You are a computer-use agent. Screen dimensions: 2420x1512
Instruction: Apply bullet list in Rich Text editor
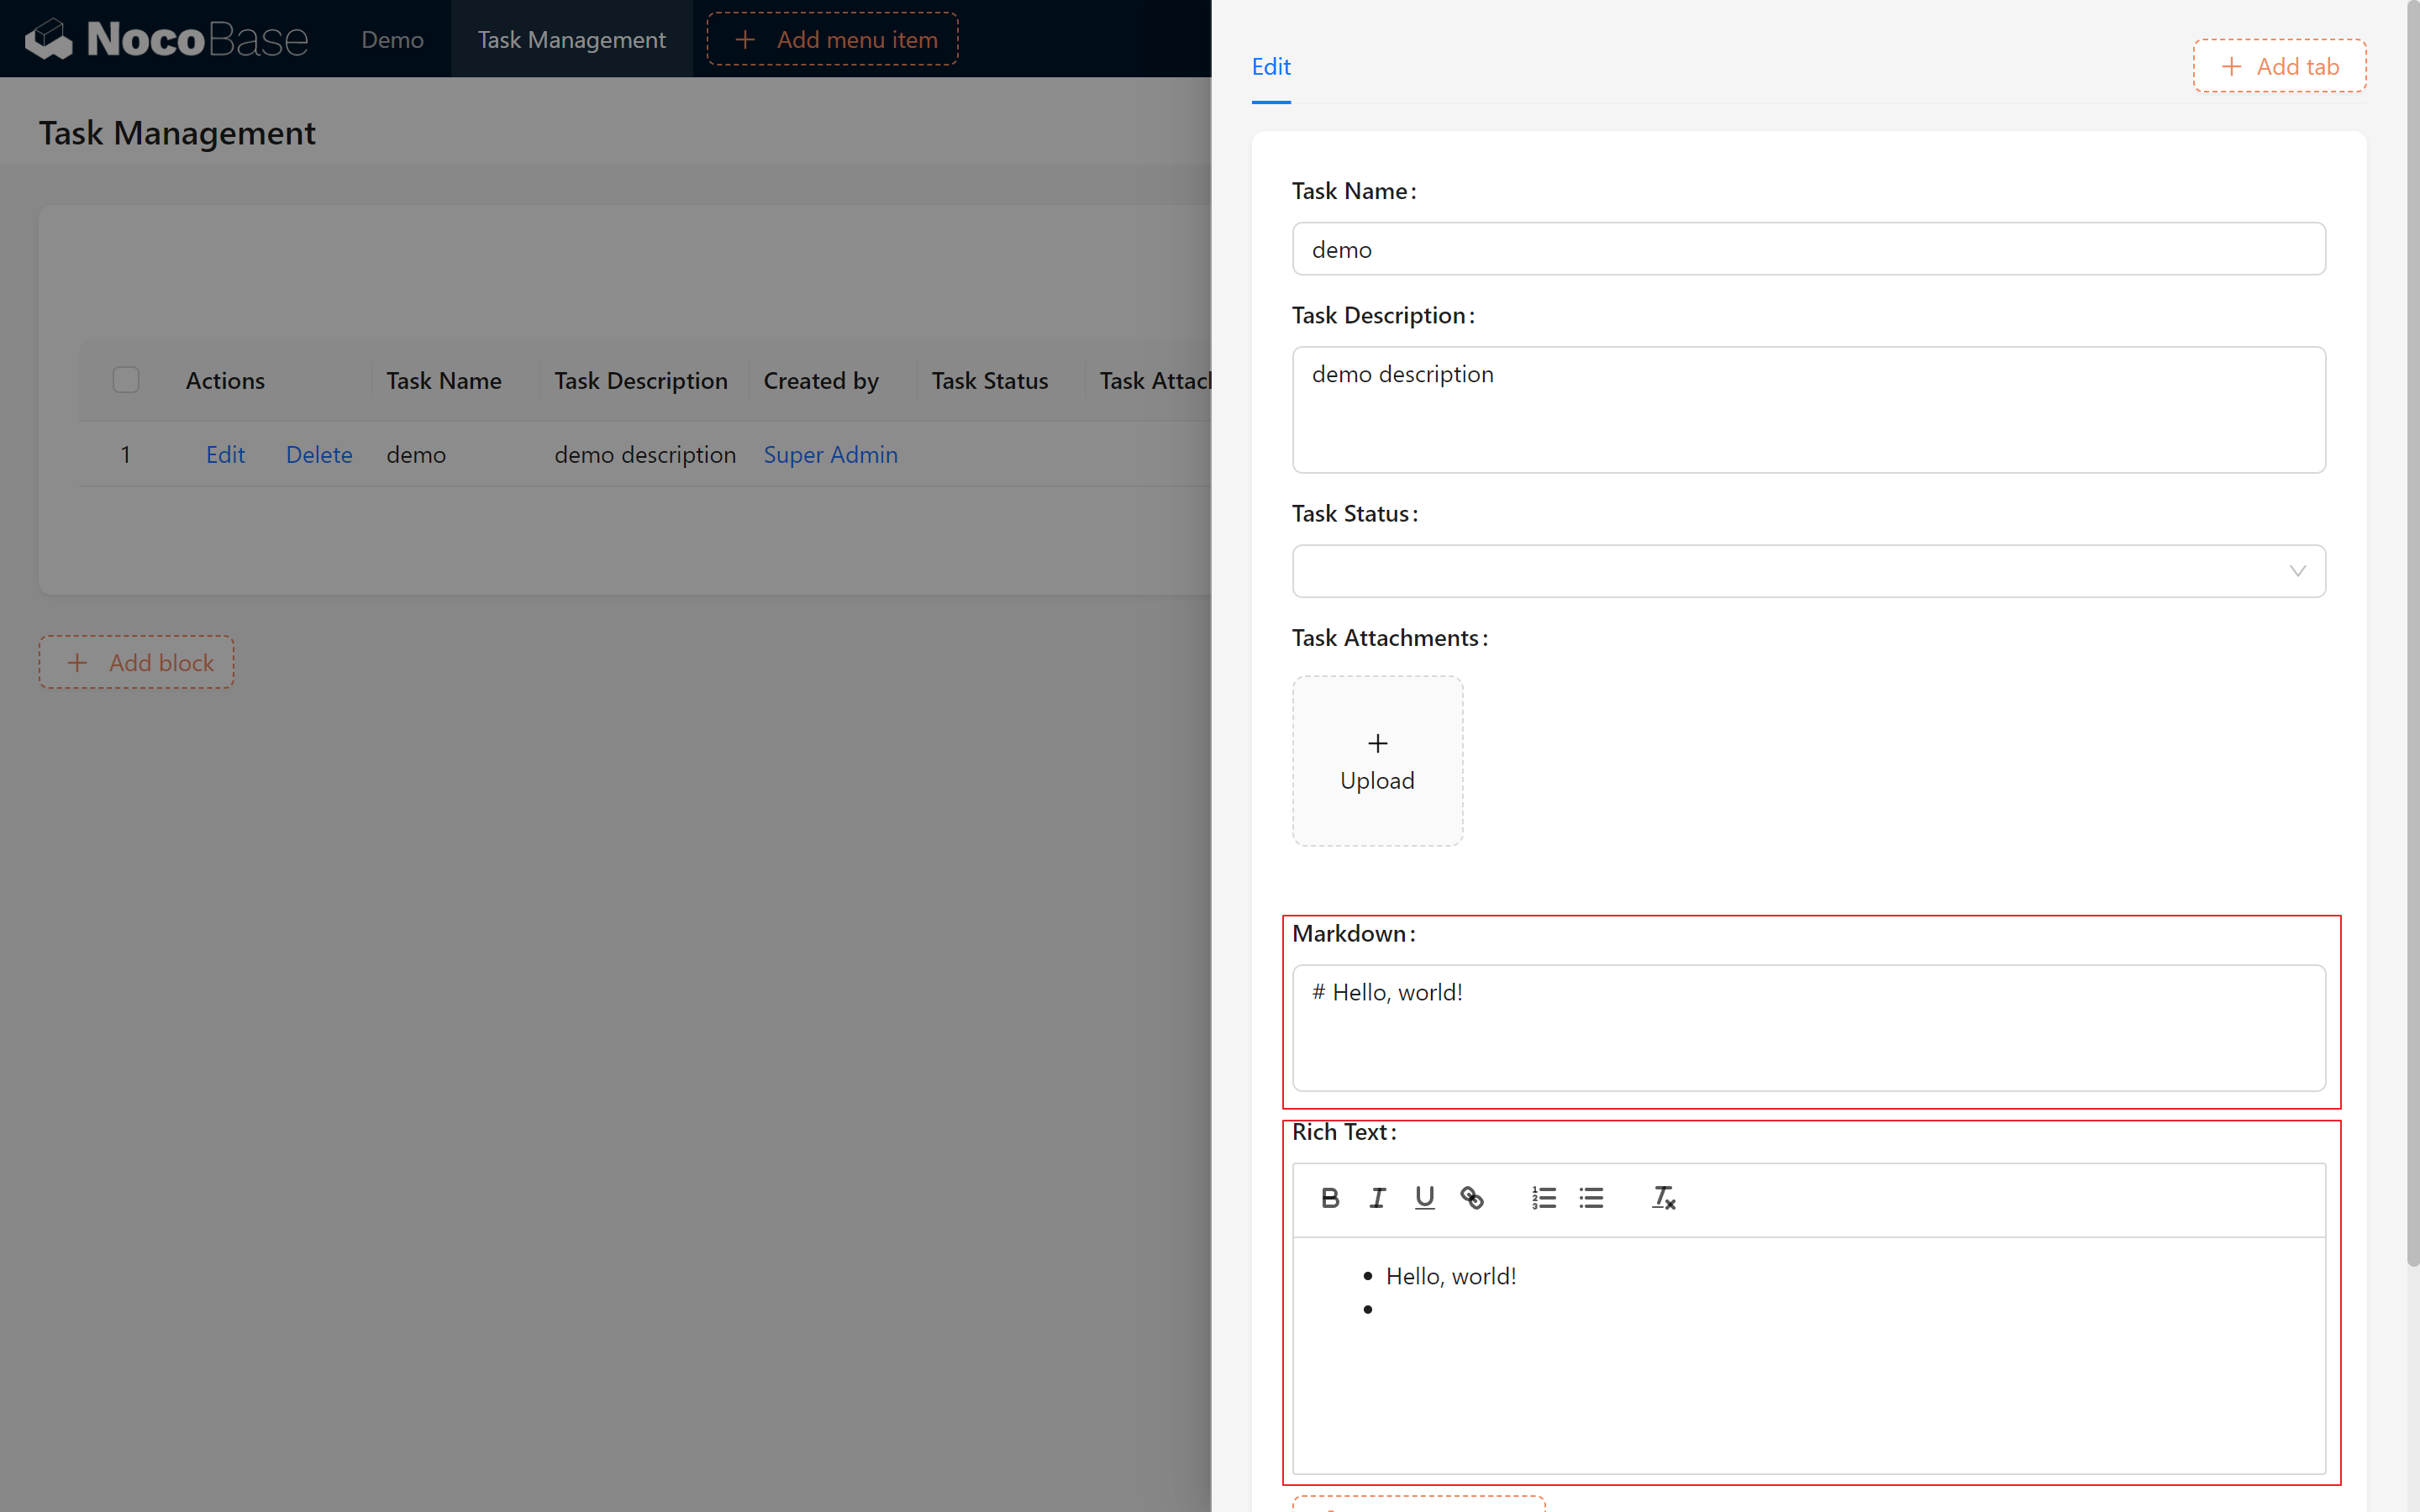coord(1591,1198)
